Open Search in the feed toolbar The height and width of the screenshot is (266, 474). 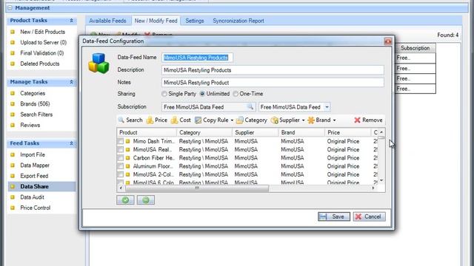[130, 120]
